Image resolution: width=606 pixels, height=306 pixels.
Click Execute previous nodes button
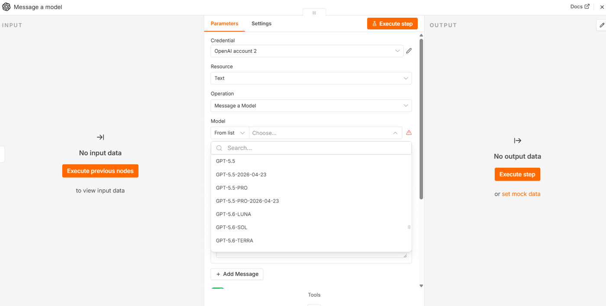pyautogui.click(x=100, y=171)
